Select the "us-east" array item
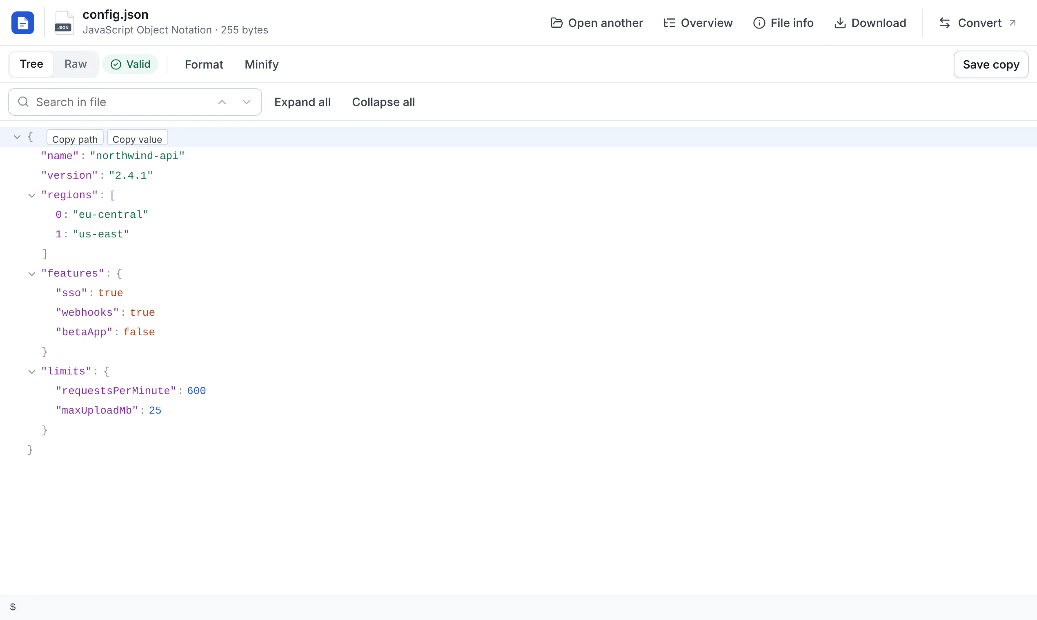Viewport: 1037px width, 620px height. coord(518,235)
